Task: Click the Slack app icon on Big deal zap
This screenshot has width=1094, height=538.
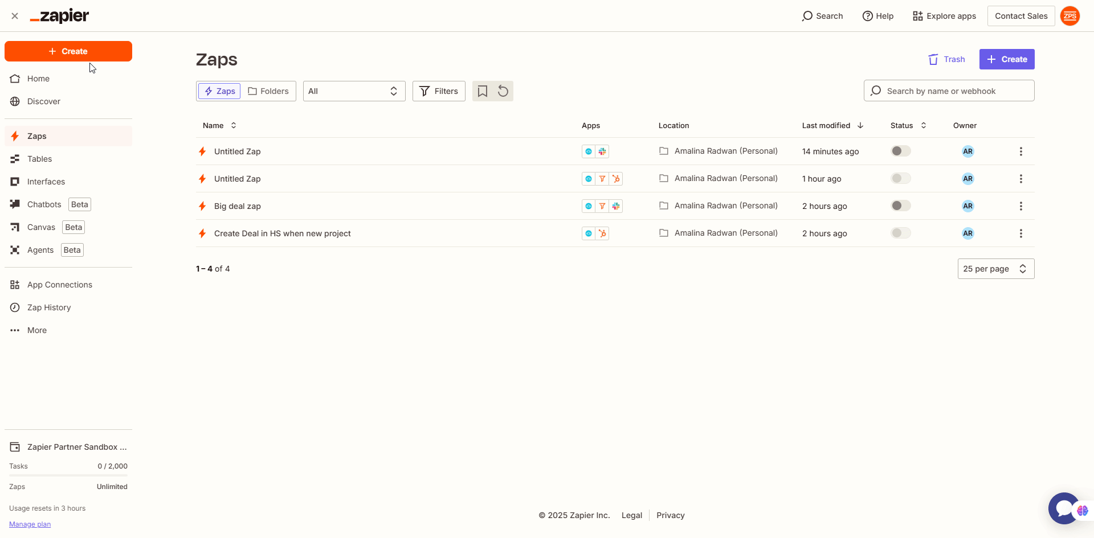Action: coord(616,206)
